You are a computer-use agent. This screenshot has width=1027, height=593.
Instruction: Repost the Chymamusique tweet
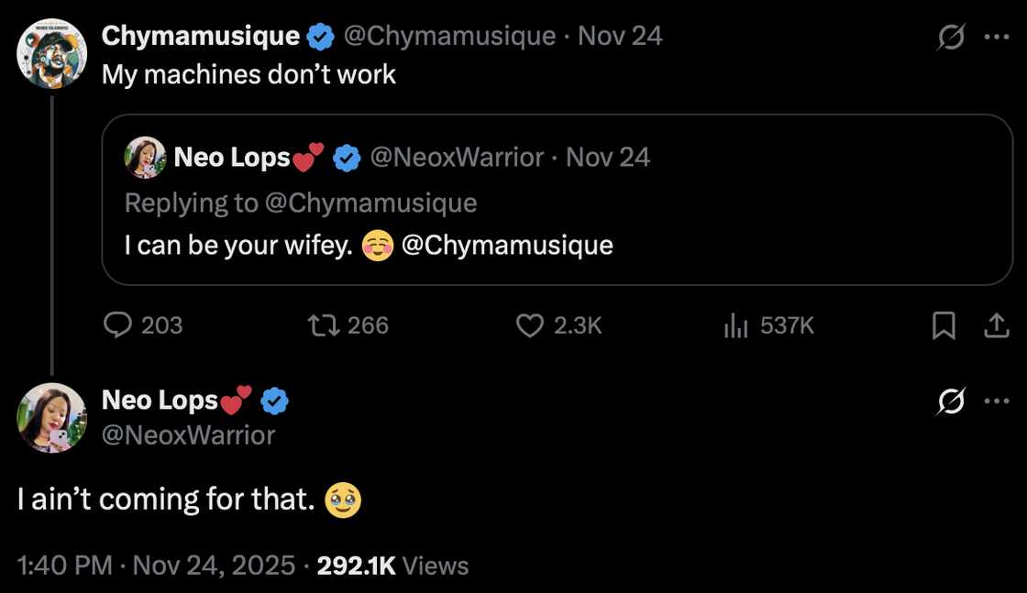point(321,325)
